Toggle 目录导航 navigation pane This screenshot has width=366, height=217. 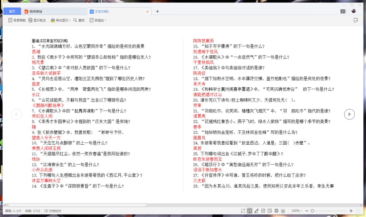coord(17,20)
